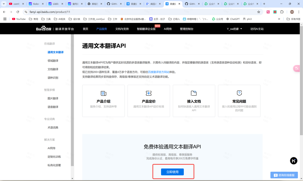Open the 接入文档 card
This screenshot has width=303, height=181.
point(194,101)
